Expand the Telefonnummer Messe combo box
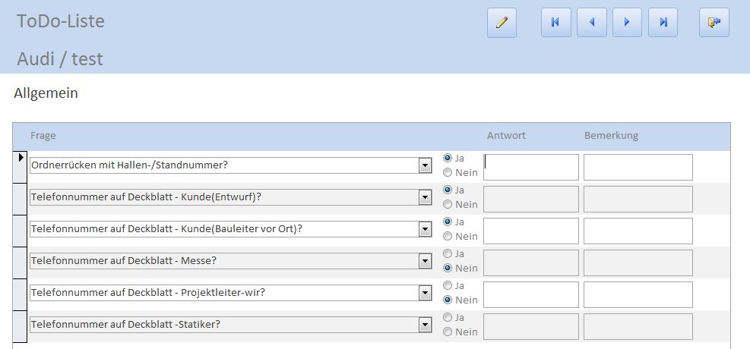 (425, 261)
